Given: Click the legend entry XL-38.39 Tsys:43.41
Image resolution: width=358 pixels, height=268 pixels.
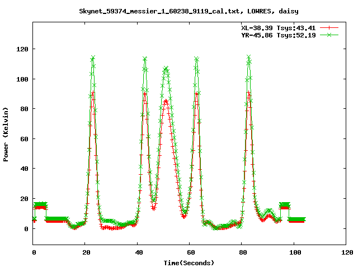Looking at the screenshot, I should tap(279, 28).
